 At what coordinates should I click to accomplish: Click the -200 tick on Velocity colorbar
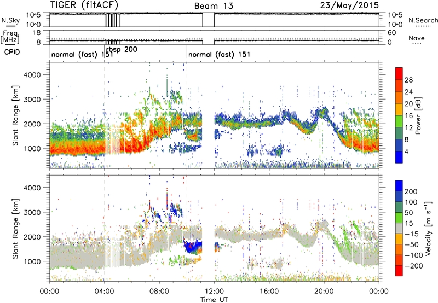point(413,266)
